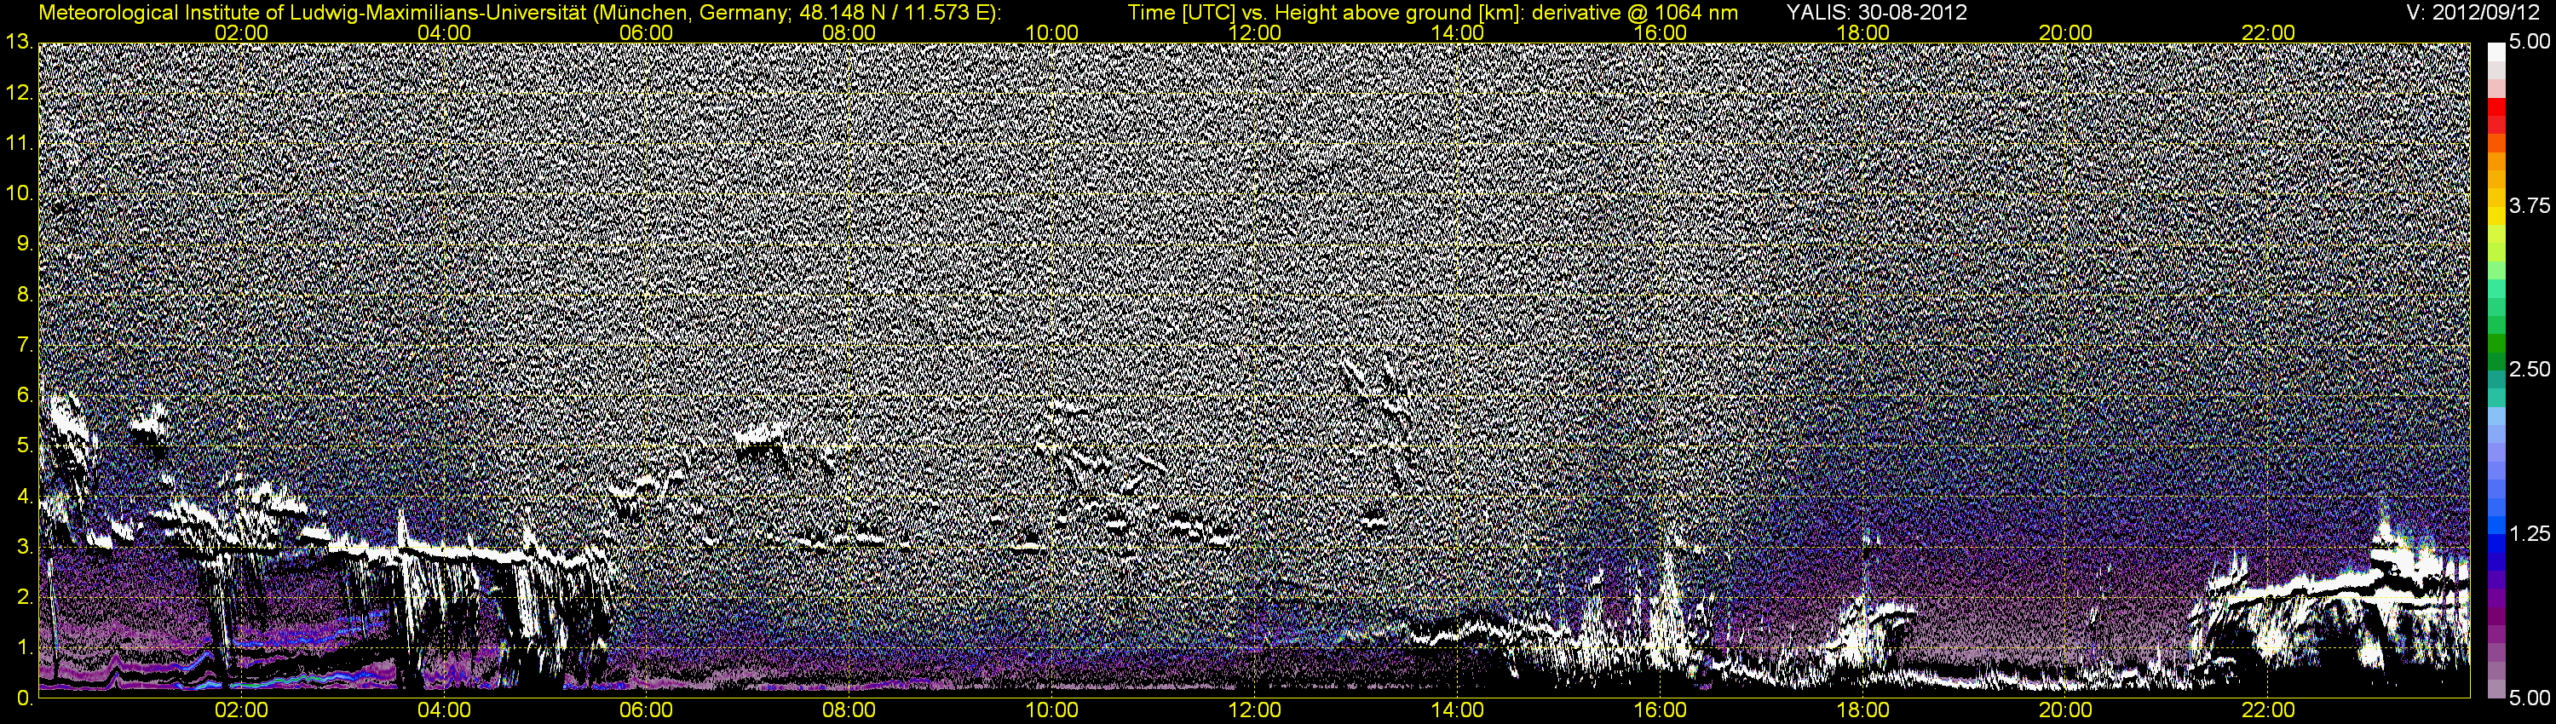2556x724 pixels.
Task: Click the 9 km height axis label
Action: coord(25,244)
